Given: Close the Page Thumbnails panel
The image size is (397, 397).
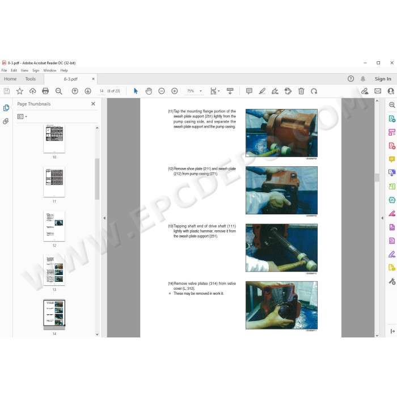Looking at the screenshot, I should click(x=93, y=104).
